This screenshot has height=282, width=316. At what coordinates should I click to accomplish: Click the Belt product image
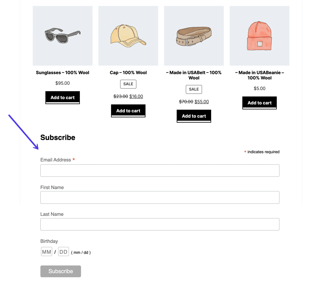tap(194, 35)
